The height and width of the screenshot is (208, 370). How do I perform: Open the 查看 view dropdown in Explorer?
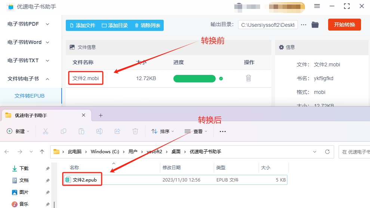[x=196, y=131]
